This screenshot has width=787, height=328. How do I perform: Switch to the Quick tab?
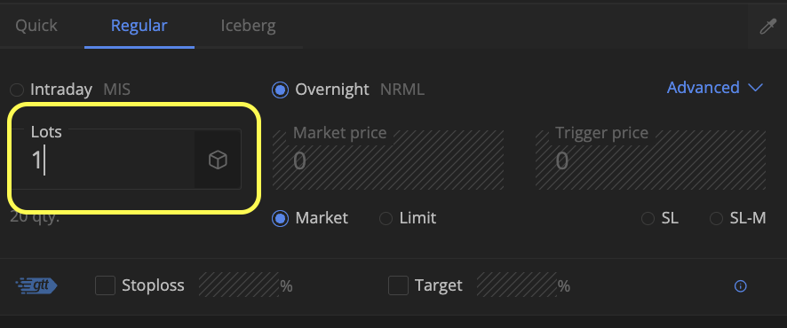[x=36, y=26]
